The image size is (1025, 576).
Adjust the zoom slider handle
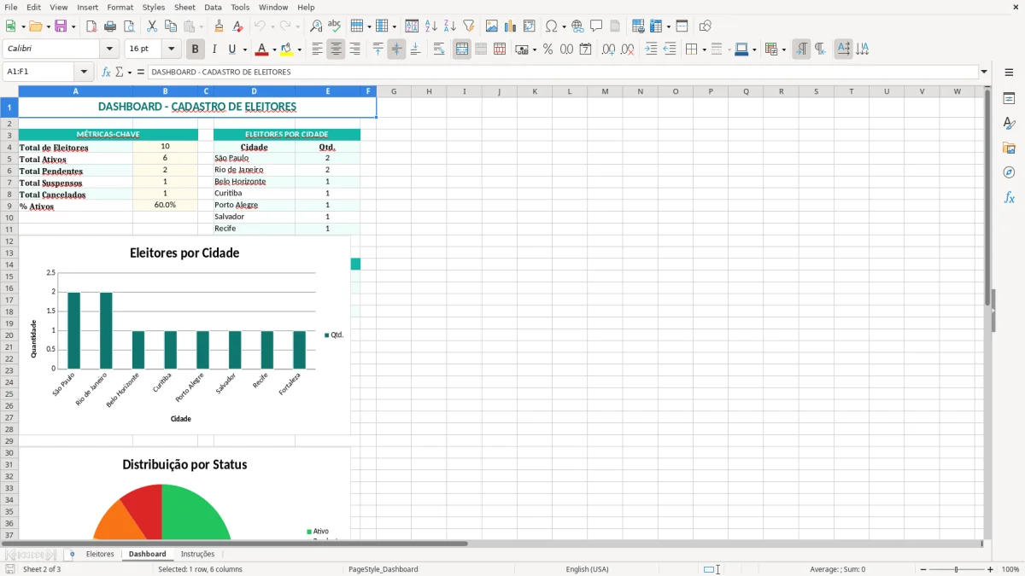point(957,569)
